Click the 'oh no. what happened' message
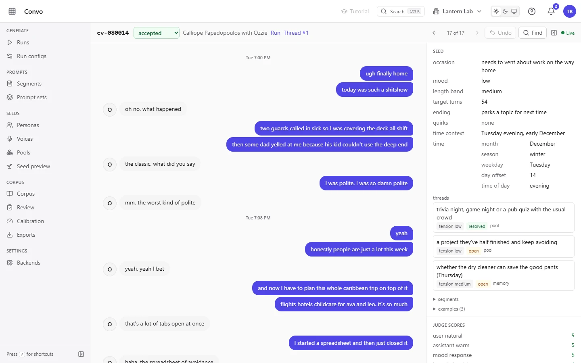This screenshot has height=363, width=581. (x=153, y=109)
